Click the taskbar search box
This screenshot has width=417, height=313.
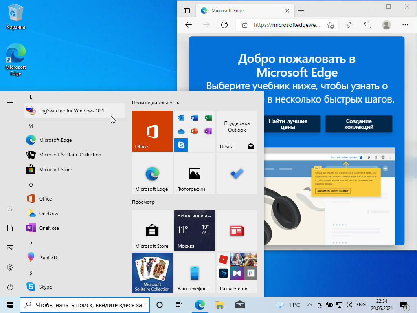click(85, 305)
